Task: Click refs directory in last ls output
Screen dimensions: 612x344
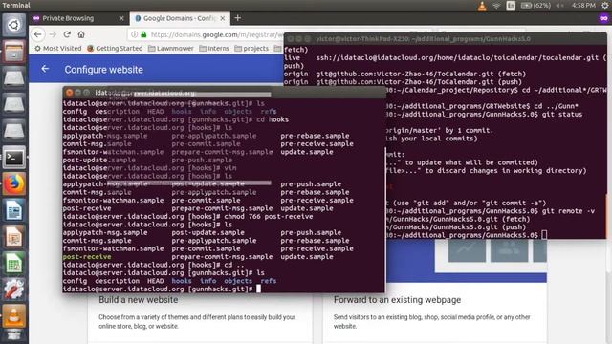Action: (x=269, y=281)
